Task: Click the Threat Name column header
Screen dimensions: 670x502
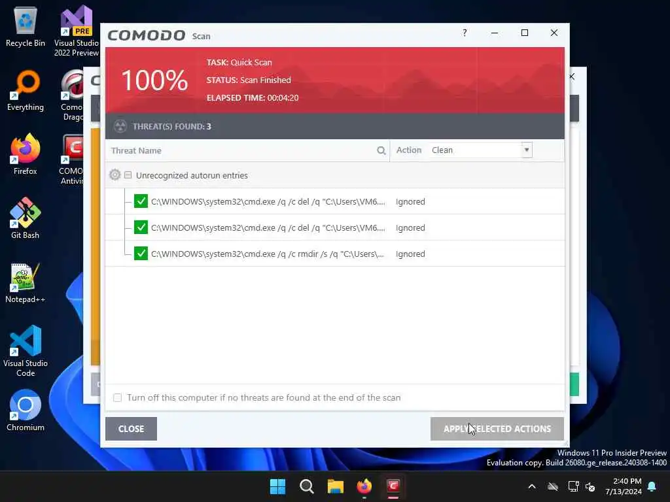Action: pyautogui.click(x=136, y=151)
